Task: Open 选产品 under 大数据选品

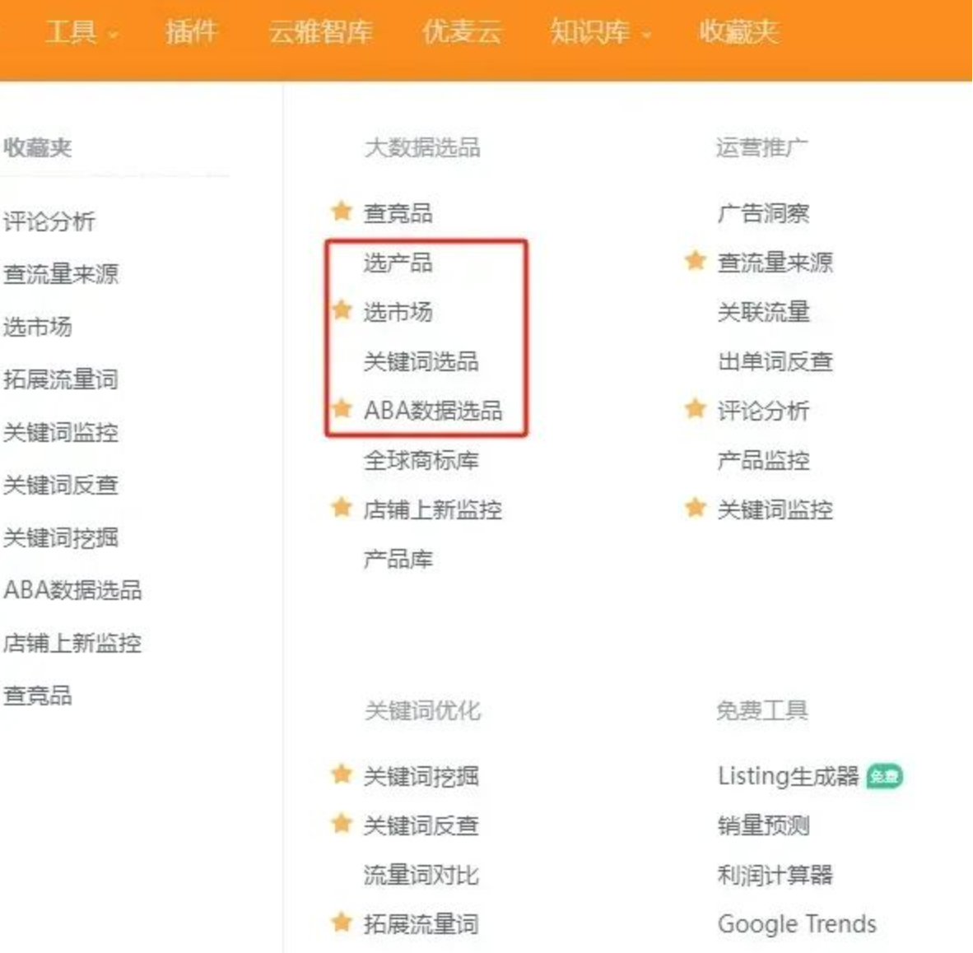Action: pos(398,262)
